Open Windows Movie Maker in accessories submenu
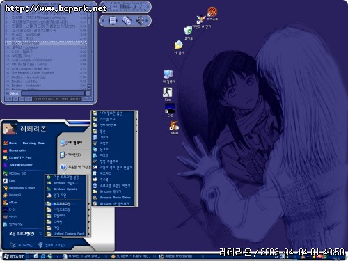Image resolution: width=348 pixels, height=261 pixels. click(112, 198)
